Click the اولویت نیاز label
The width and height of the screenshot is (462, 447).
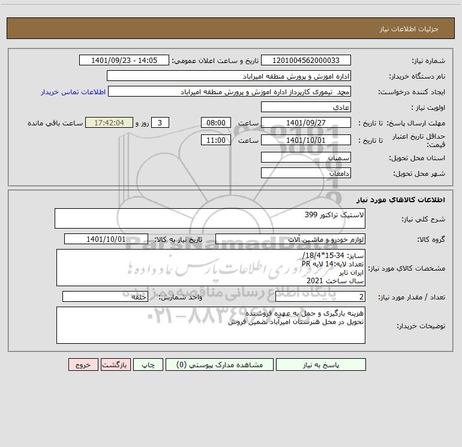pyautogui.click(x=428, y=108)
